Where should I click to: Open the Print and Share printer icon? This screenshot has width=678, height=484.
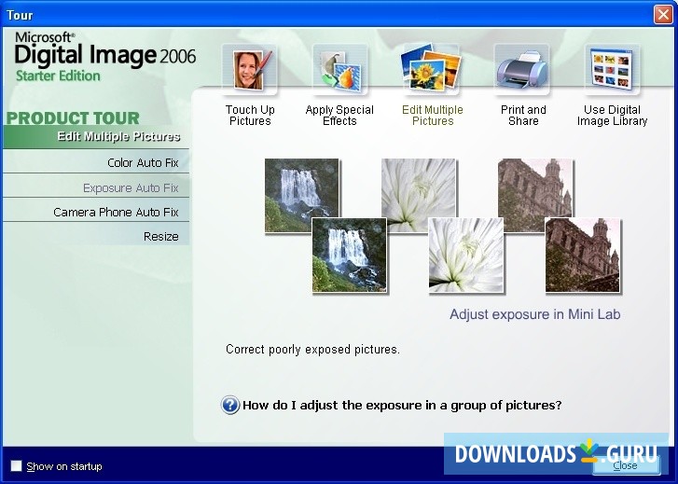coord(522,69)
